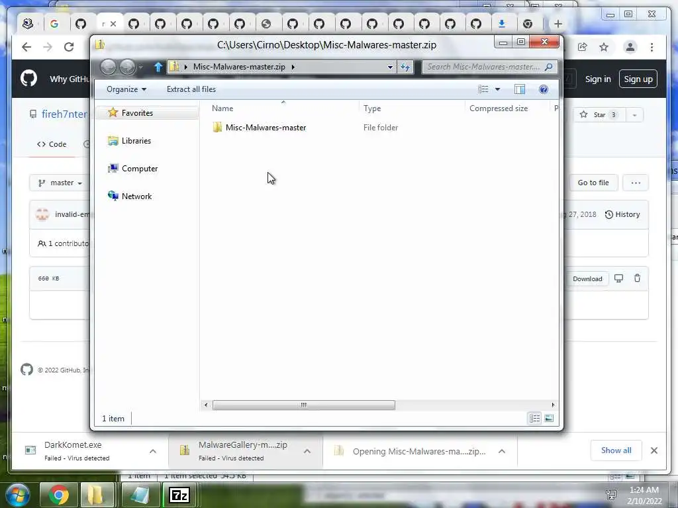Switch to details view in status bar

coord(535,418)
